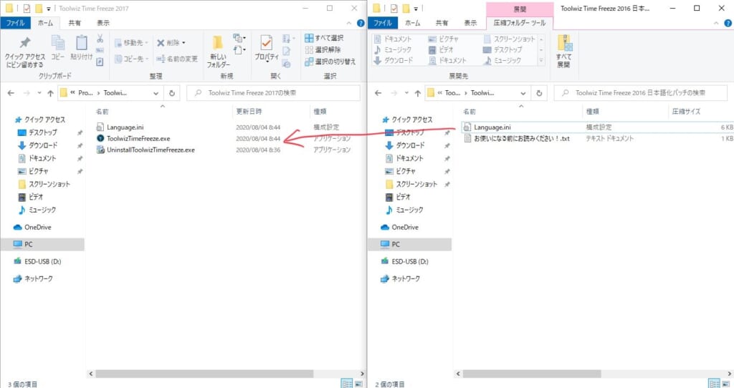Choose ダウンロード extract destination in right ribbon
The height and width of the screenshot is (388, 734).
(x=394, y=60)
